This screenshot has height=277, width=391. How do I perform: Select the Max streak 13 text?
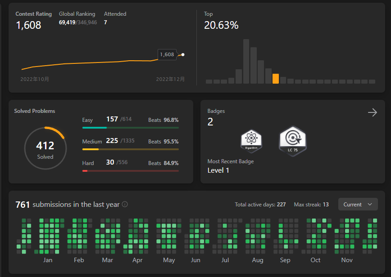pyautogui.click(x=311, y=205)
